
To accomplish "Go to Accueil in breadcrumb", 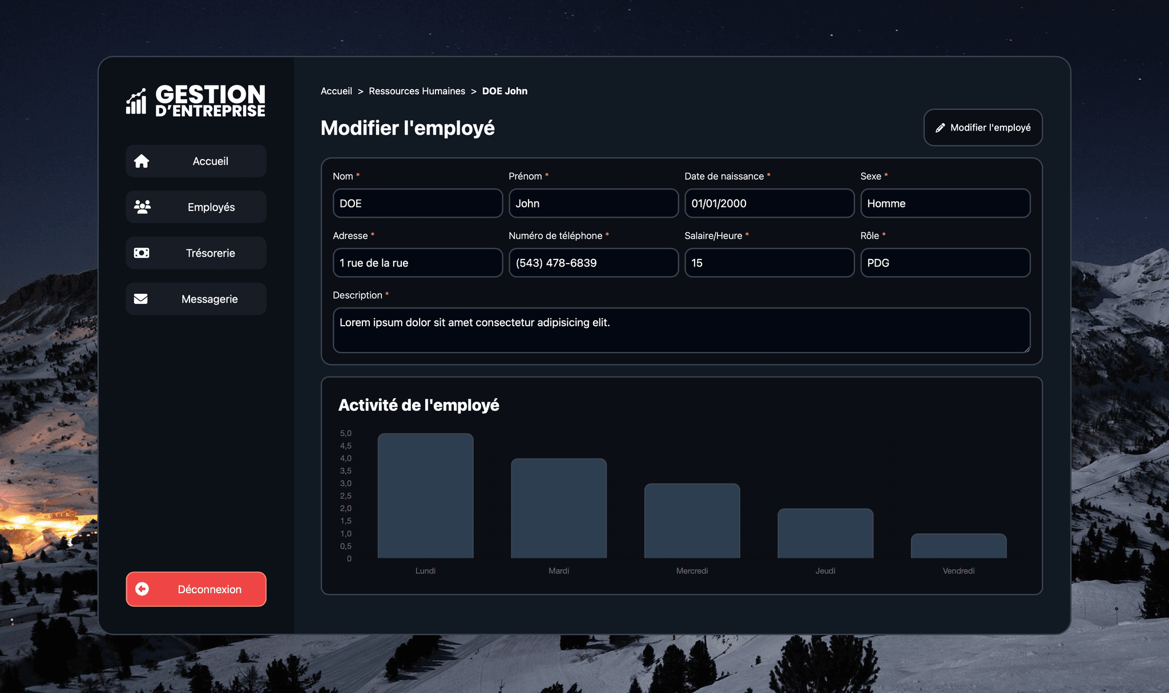I will point(336,91).
